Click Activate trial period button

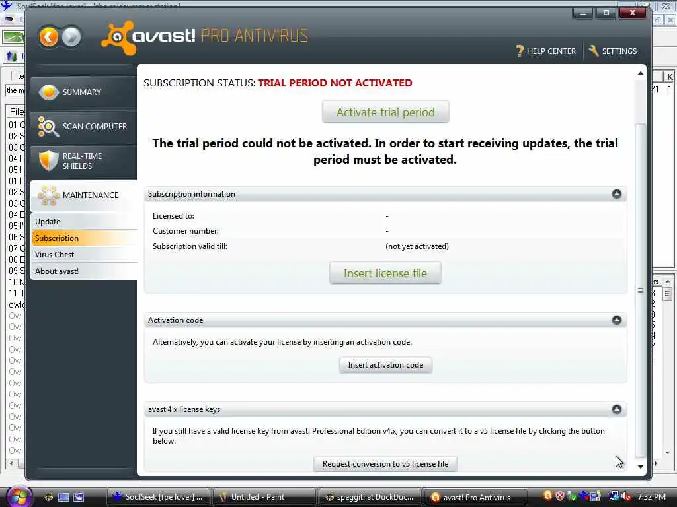(385, 112)
